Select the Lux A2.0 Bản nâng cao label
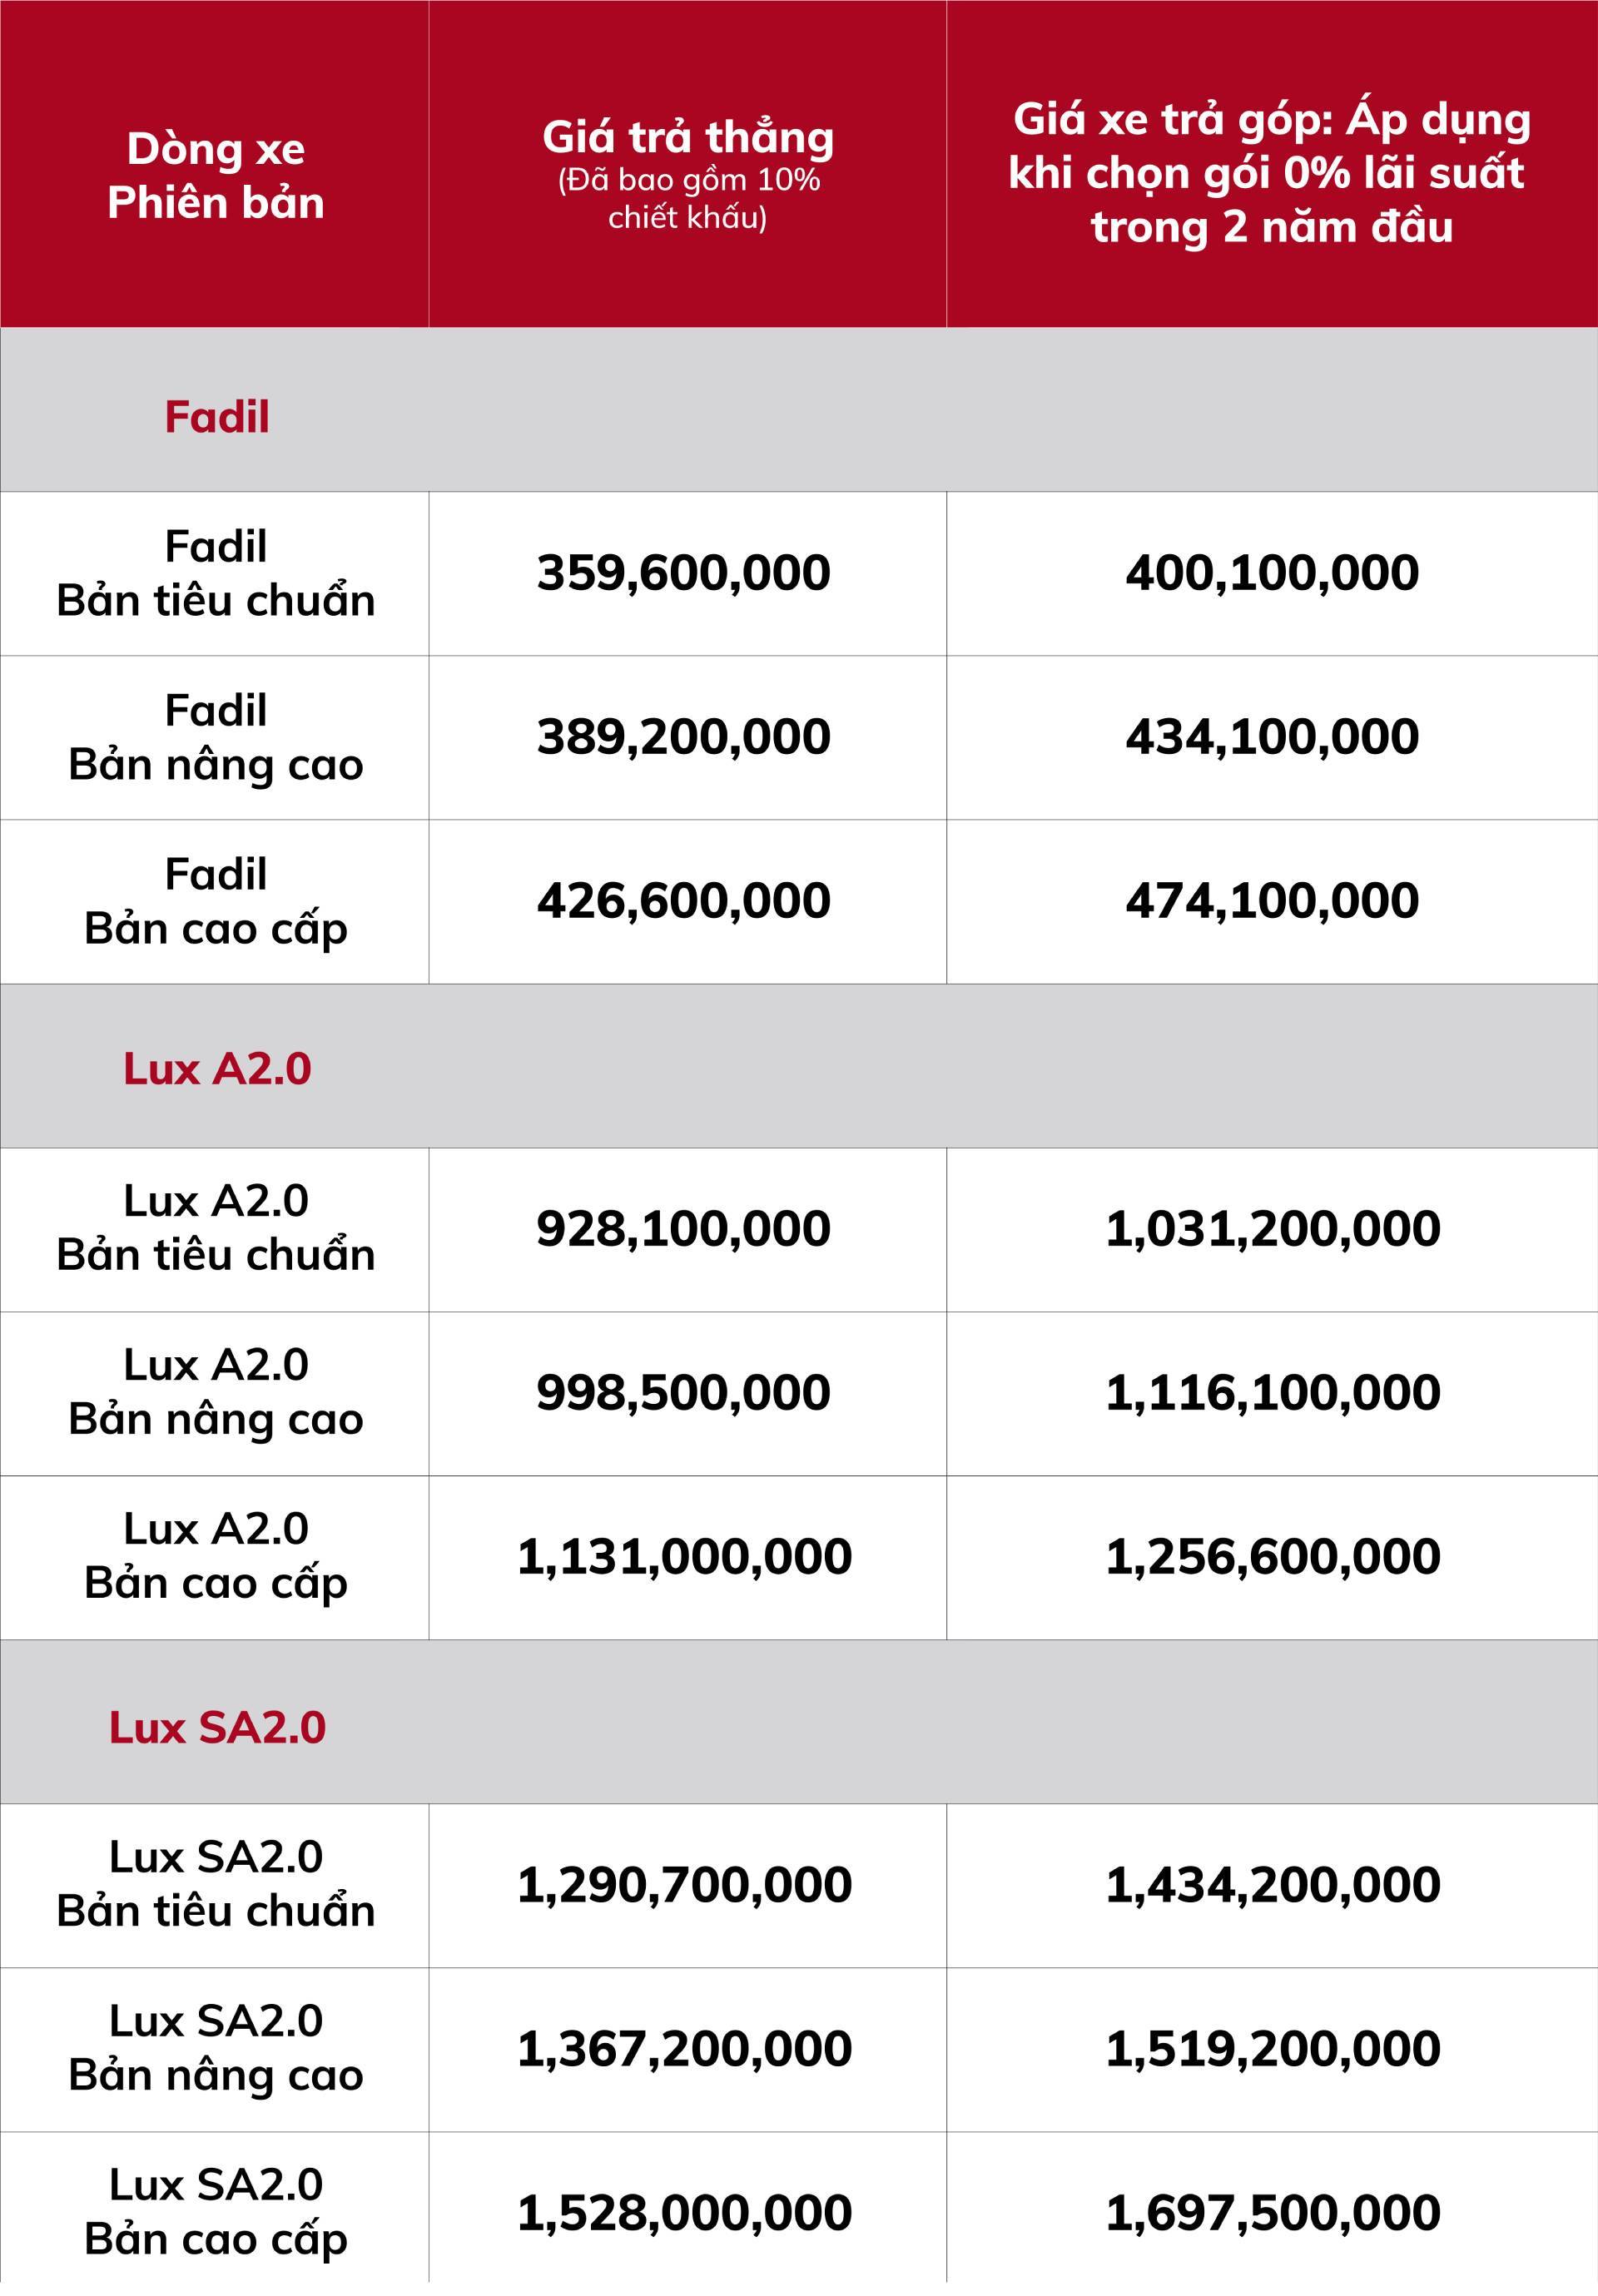1598x2296 pixels. [x=216, y=1392]
